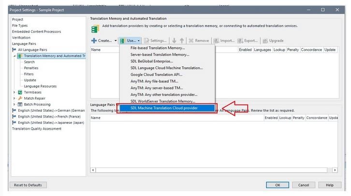Open the Help button
The width and height of the screenshot is (351, 196).
pos(330,185)
